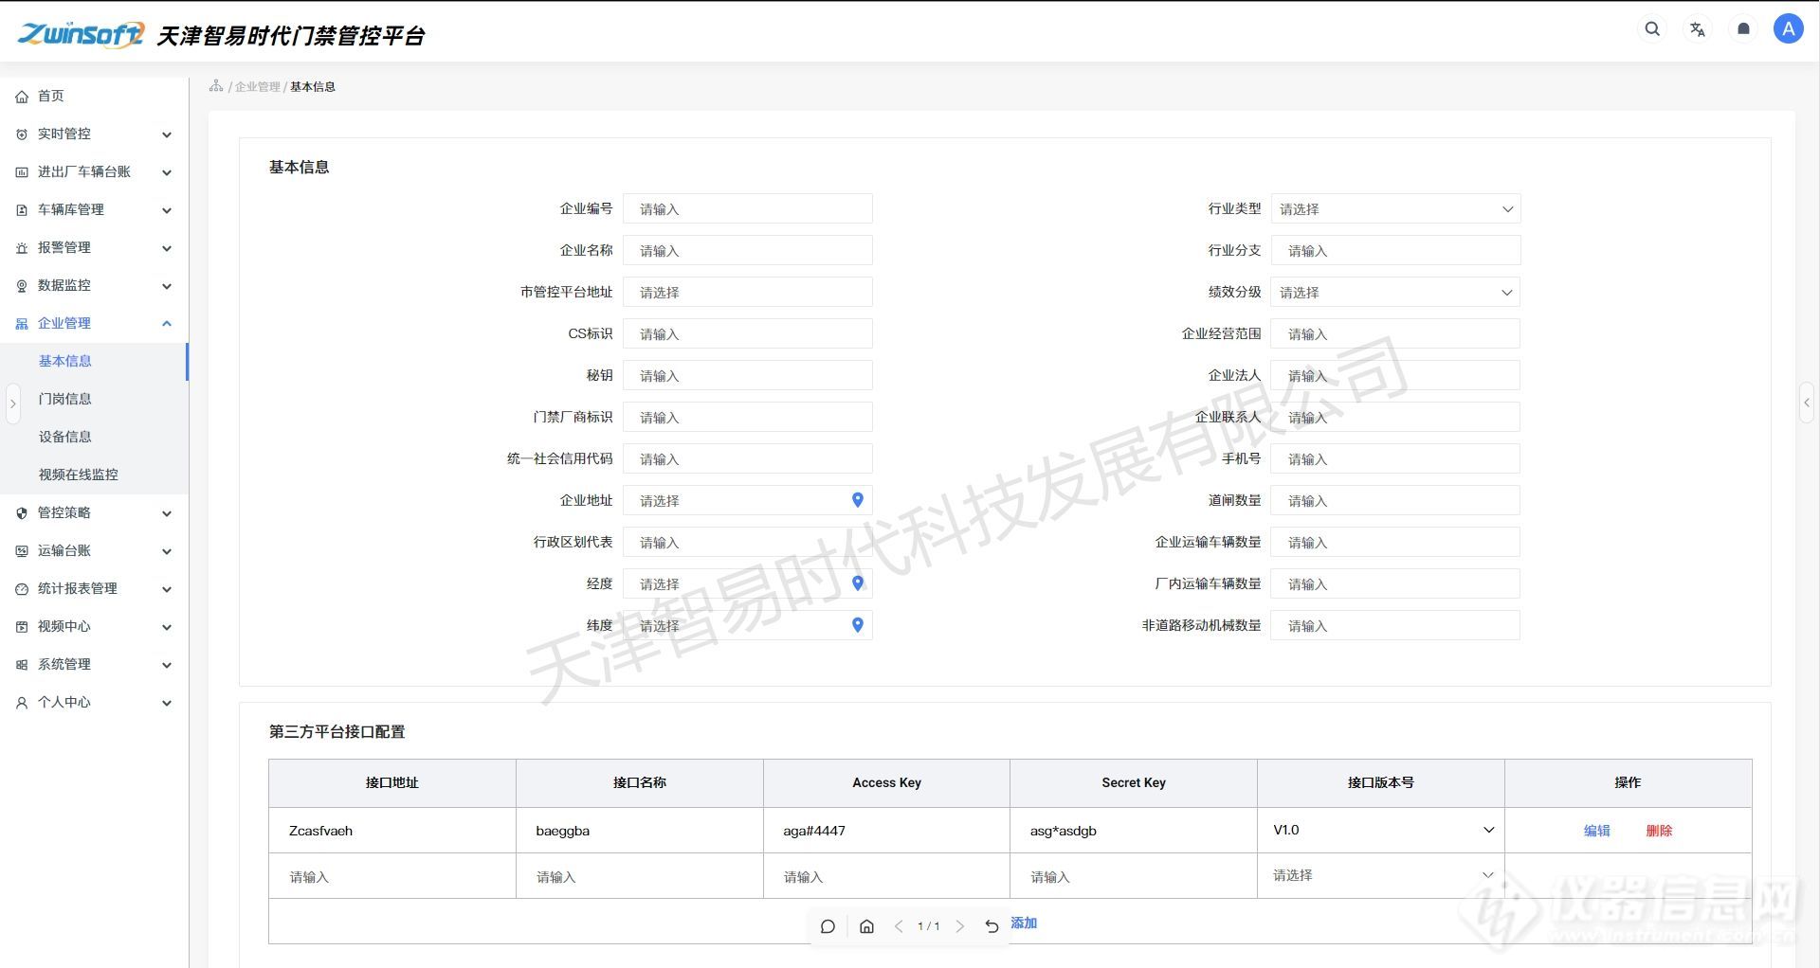The width and height of the screenshot is (1820, 968).
Task: Click the 非道路移动机械数量 input field
Action: pos(1395,626)
